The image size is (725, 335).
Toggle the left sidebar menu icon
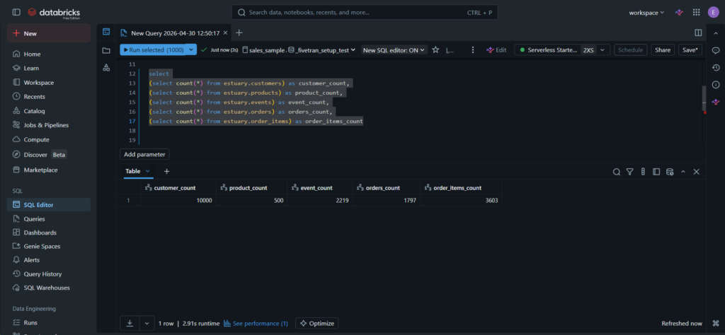coord(16,13)
